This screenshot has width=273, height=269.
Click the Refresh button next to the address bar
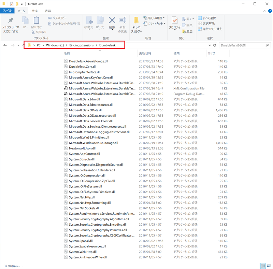tap(215, 45)
